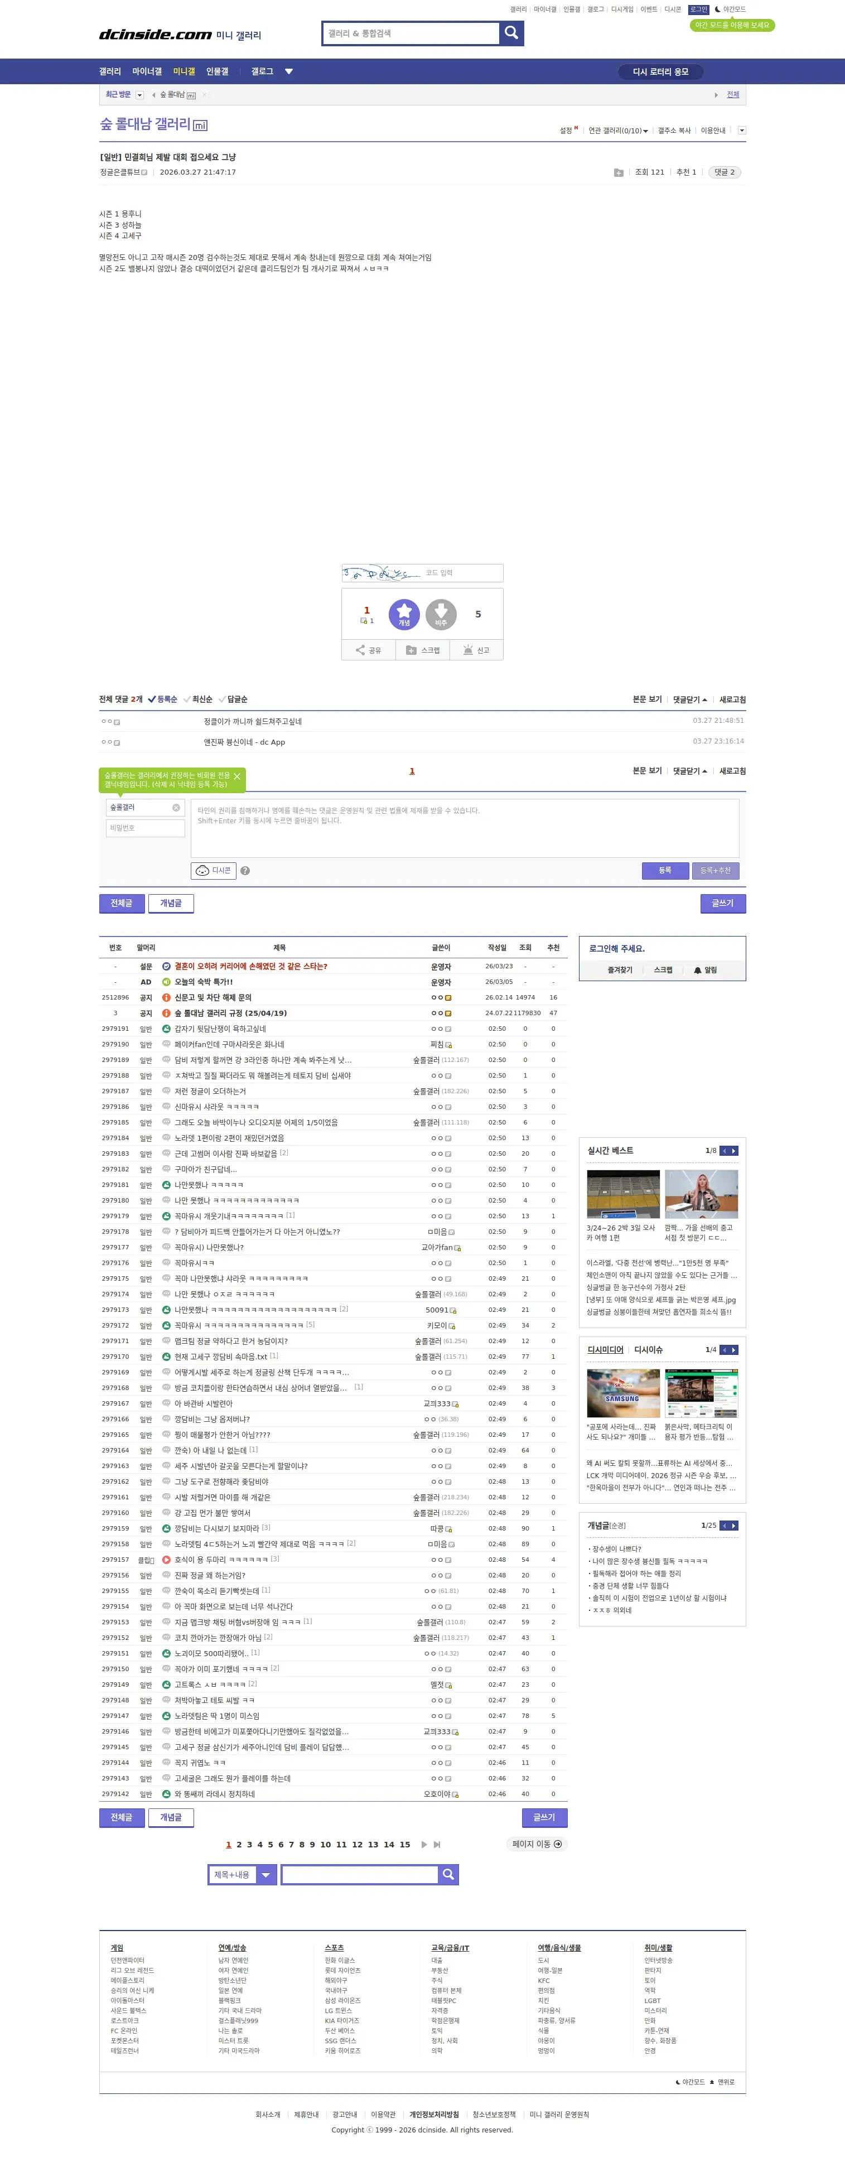
Task: Click next page arrow in pagination
Action: [x=424, y=1845]
